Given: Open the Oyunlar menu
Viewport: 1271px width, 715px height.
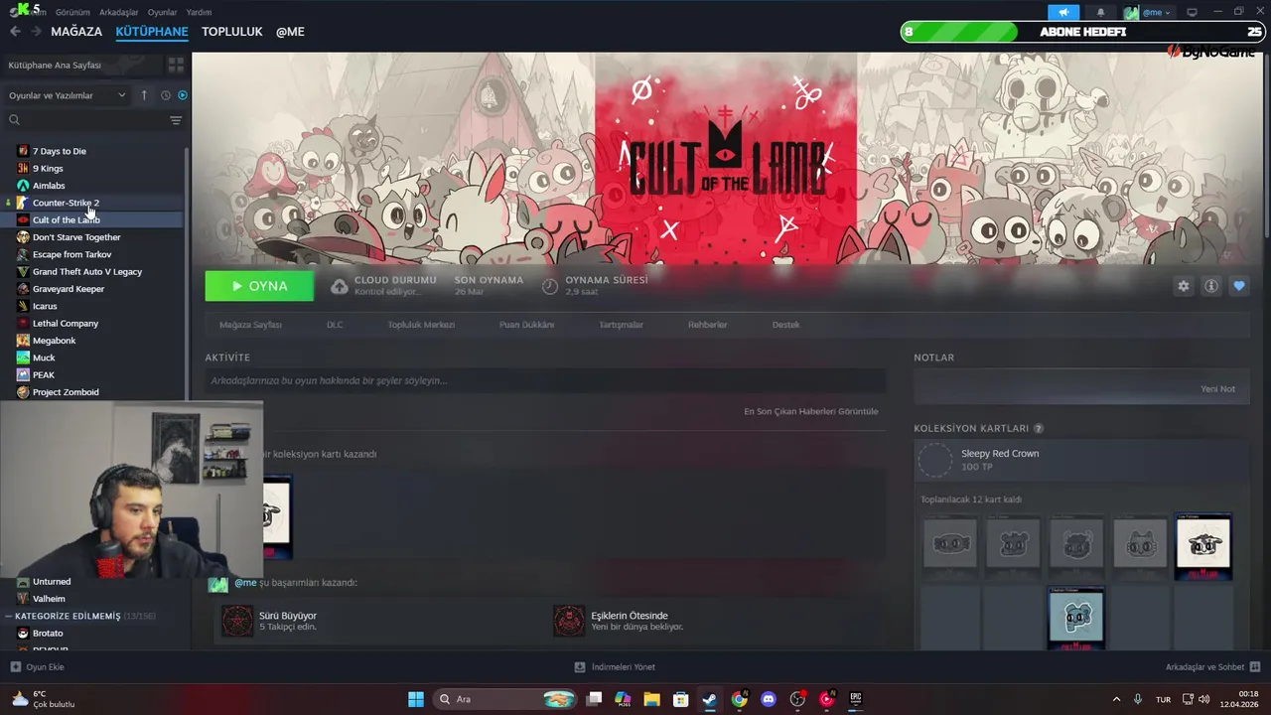Looking at the screenshot, I should click(162, 12).
